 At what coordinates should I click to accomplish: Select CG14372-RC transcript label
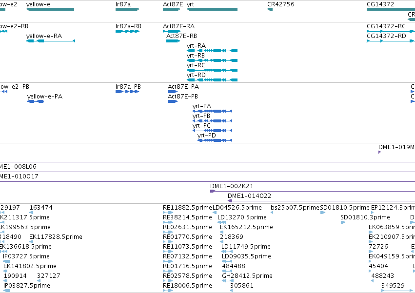coord(386,26)
